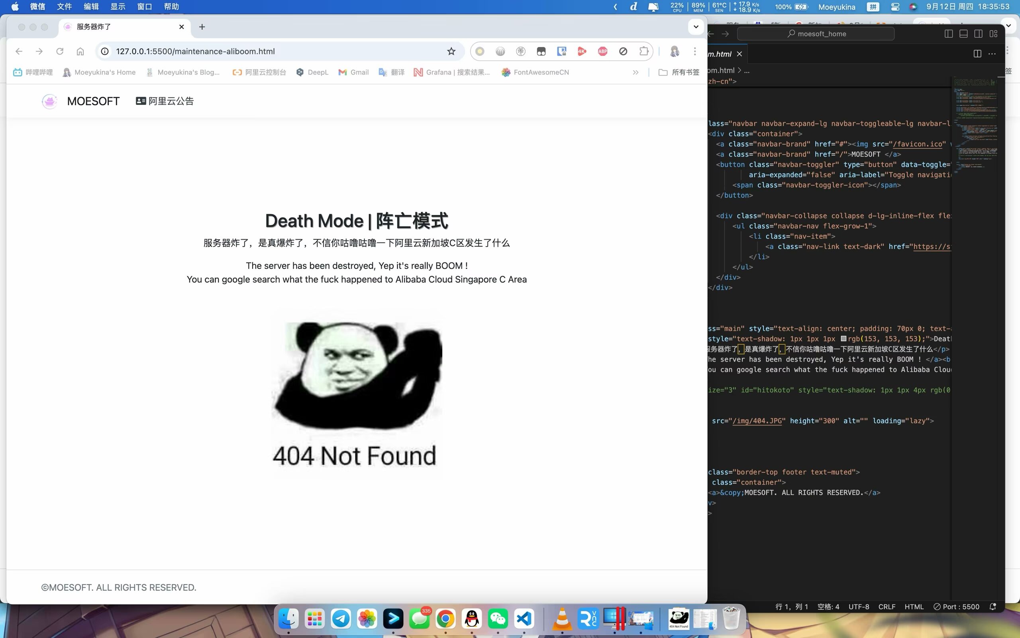1020x638 pixels.
Task: Toggle VS Code bottom panel
Action: click(963, 34)
